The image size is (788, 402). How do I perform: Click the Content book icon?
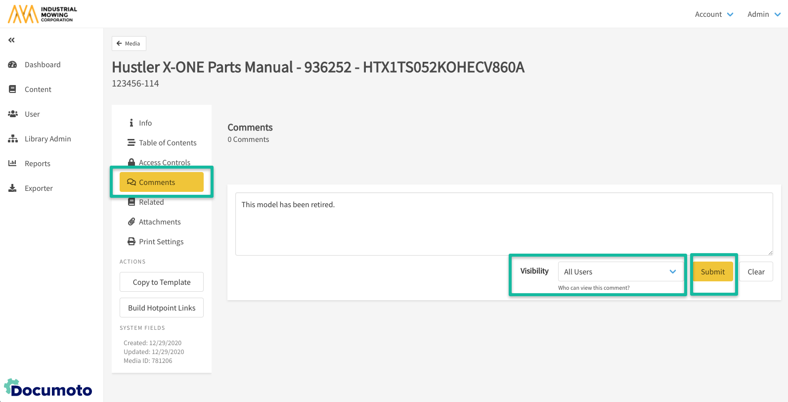[x=13, y=89]
